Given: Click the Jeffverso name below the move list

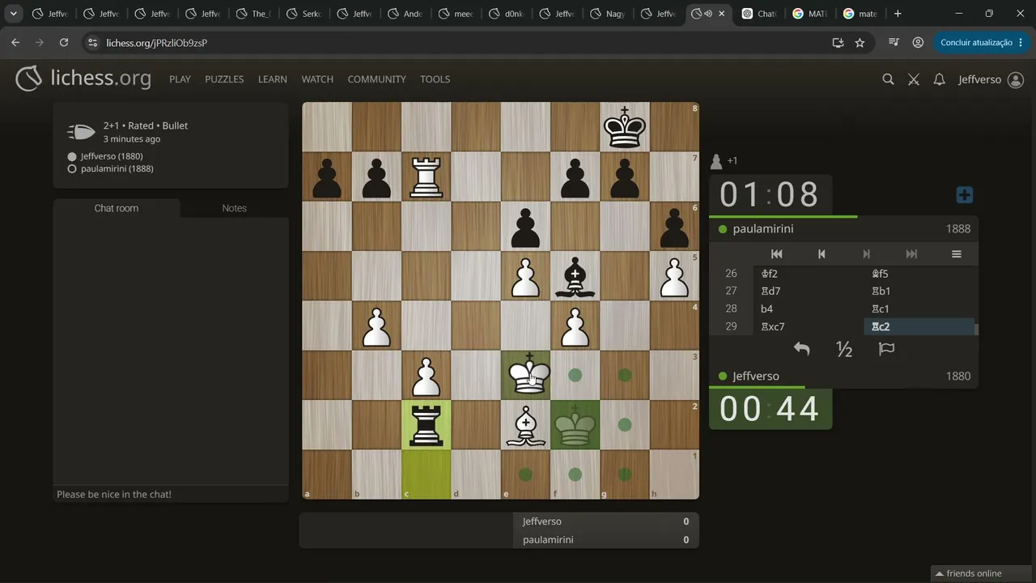Looking at the screenshot, I should 756,377.
